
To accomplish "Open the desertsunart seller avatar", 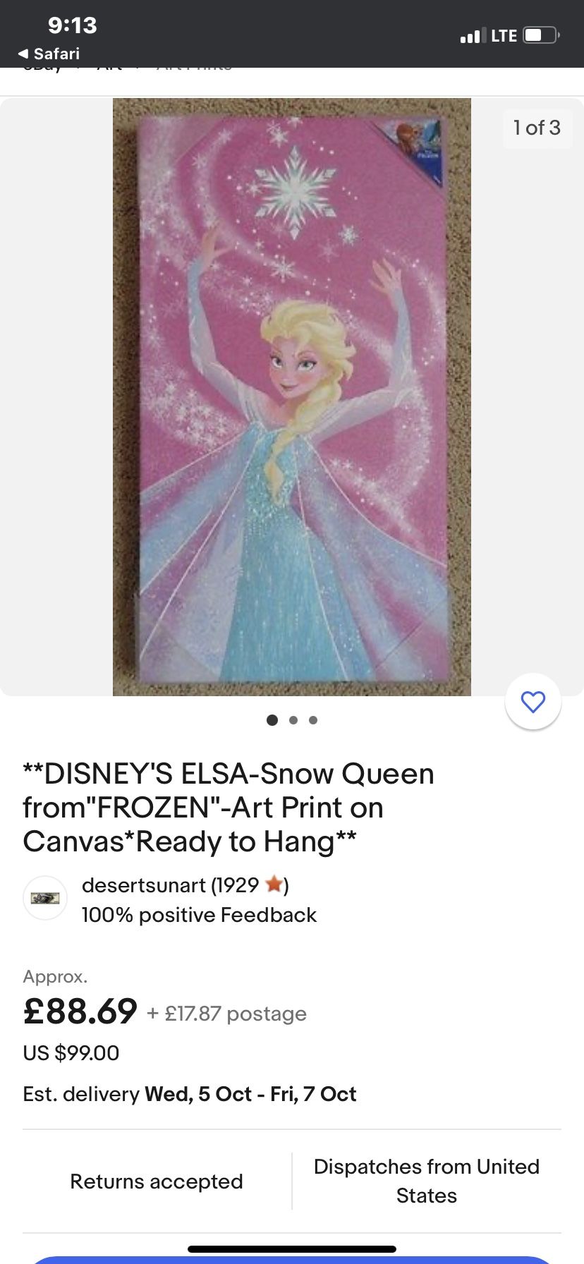I will [x=45, y=898].
